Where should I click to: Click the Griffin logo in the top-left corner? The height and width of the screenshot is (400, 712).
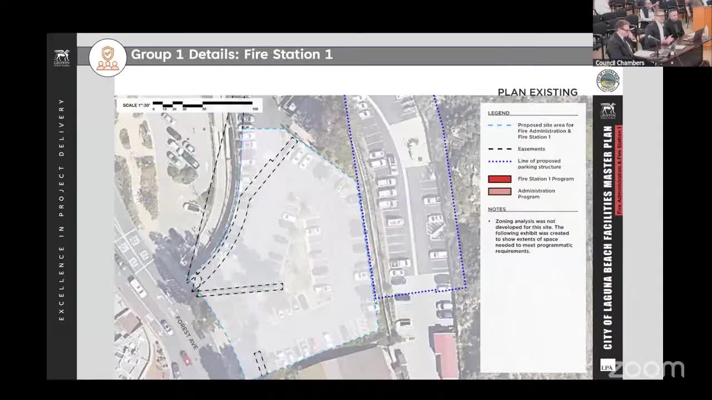point(62,58)
